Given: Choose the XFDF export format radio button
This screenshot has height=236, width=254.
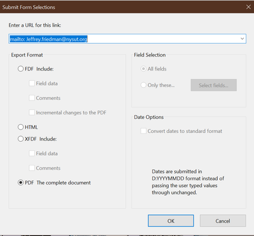Looking at the screenshot, I should click(20, 139).
